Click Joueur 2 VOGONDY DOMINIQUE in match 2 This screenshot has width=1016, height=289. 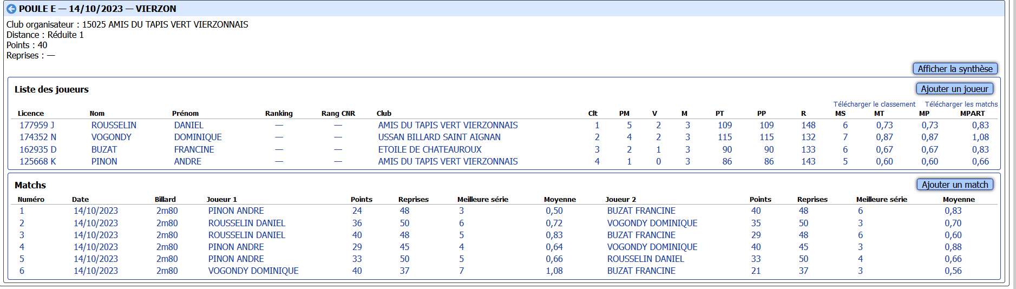point(652,223)
